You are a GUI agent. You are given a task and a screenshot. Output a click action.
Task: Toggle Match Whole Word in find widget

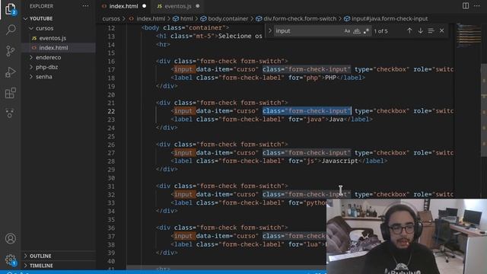click(x=357, y=30)
